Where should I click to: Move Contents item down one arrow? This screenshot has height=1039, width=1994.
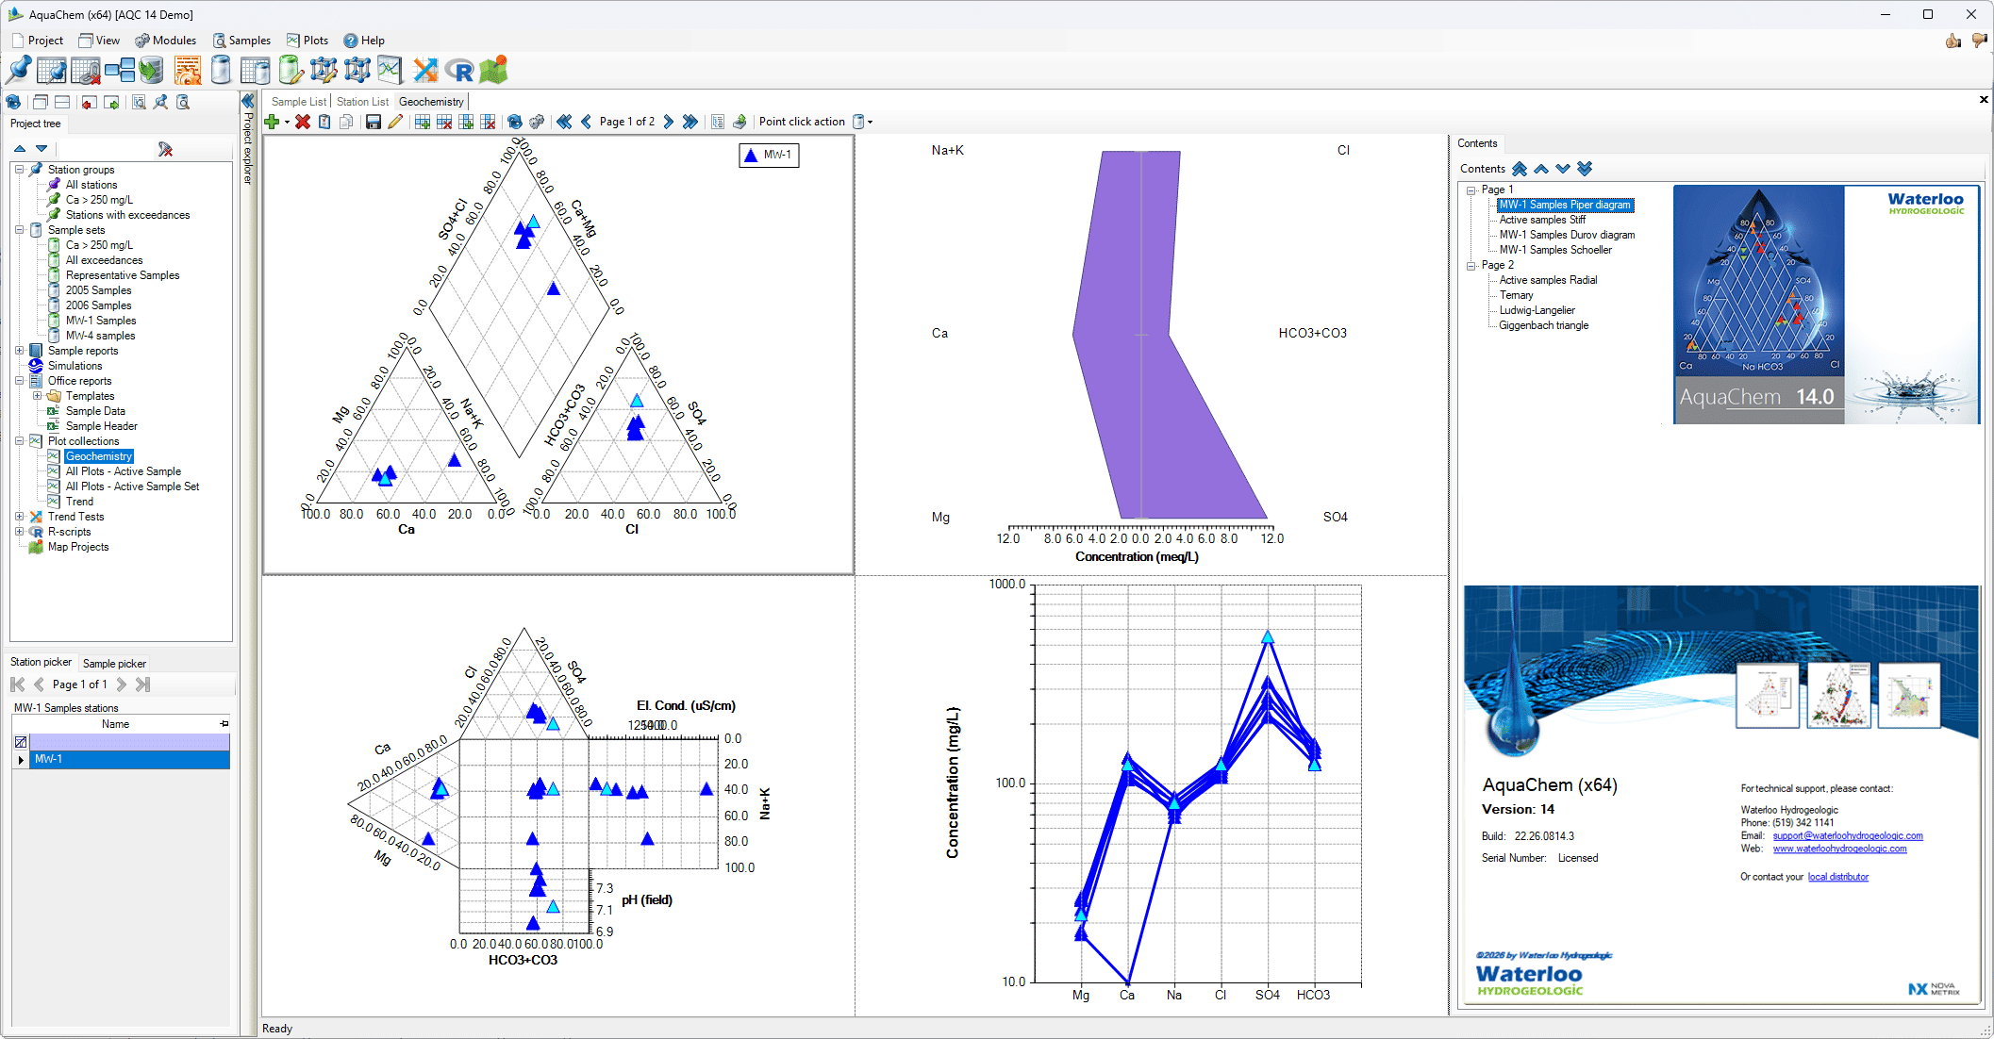pos(1563,169)
